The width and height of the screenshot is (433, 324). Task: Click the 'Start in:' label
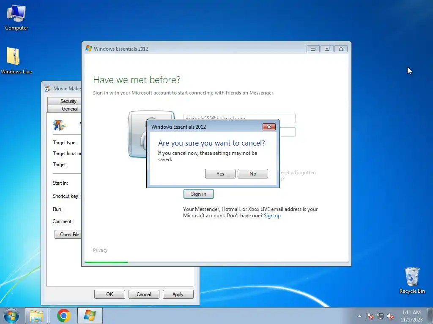[x=60, y=183]
